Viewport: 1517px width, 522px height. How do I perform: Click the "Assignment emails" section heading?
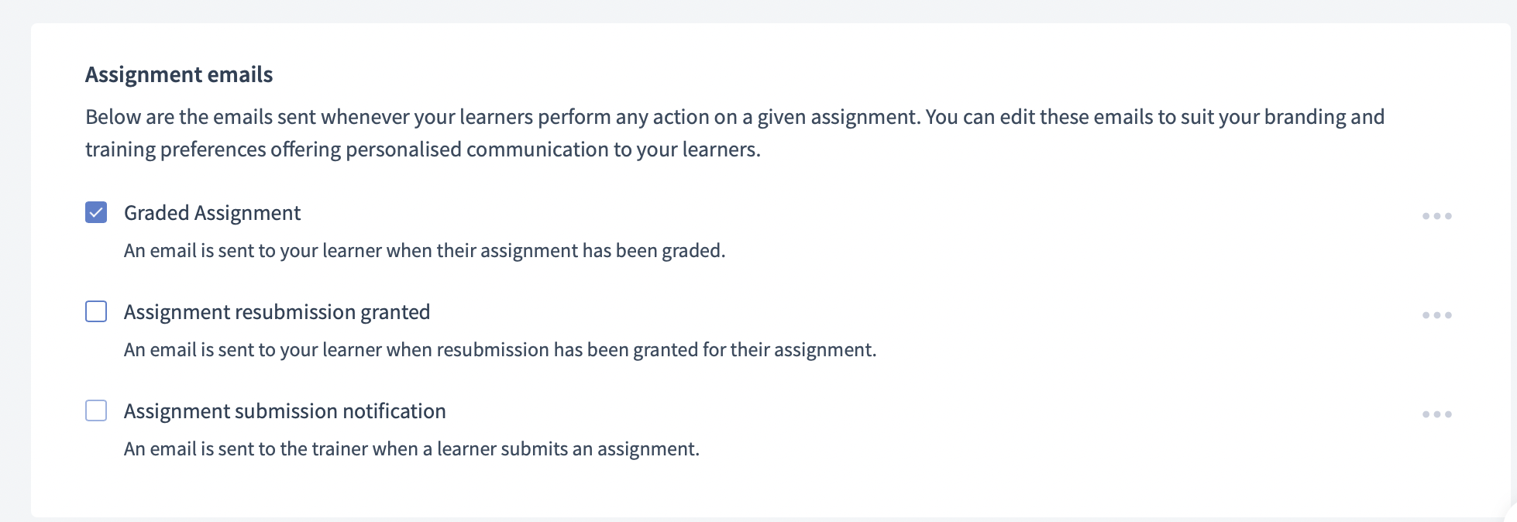(179, 74)
